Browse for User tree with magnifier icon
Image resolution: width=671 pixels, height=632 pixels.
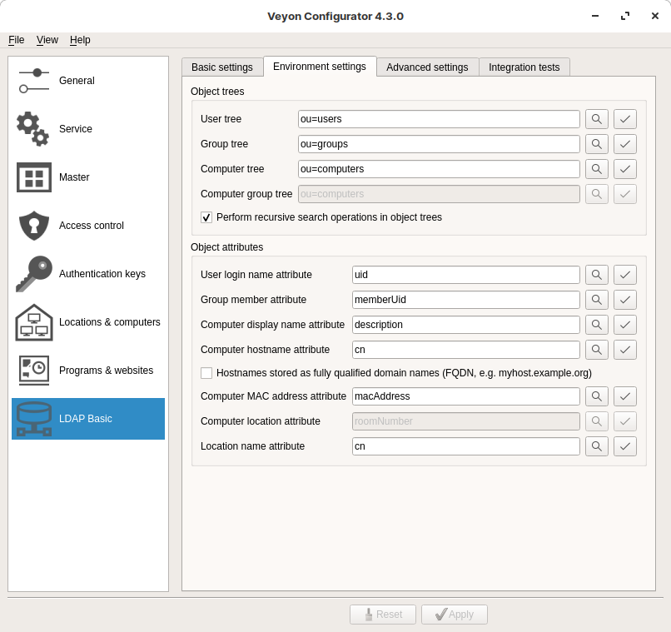point(597,119)
